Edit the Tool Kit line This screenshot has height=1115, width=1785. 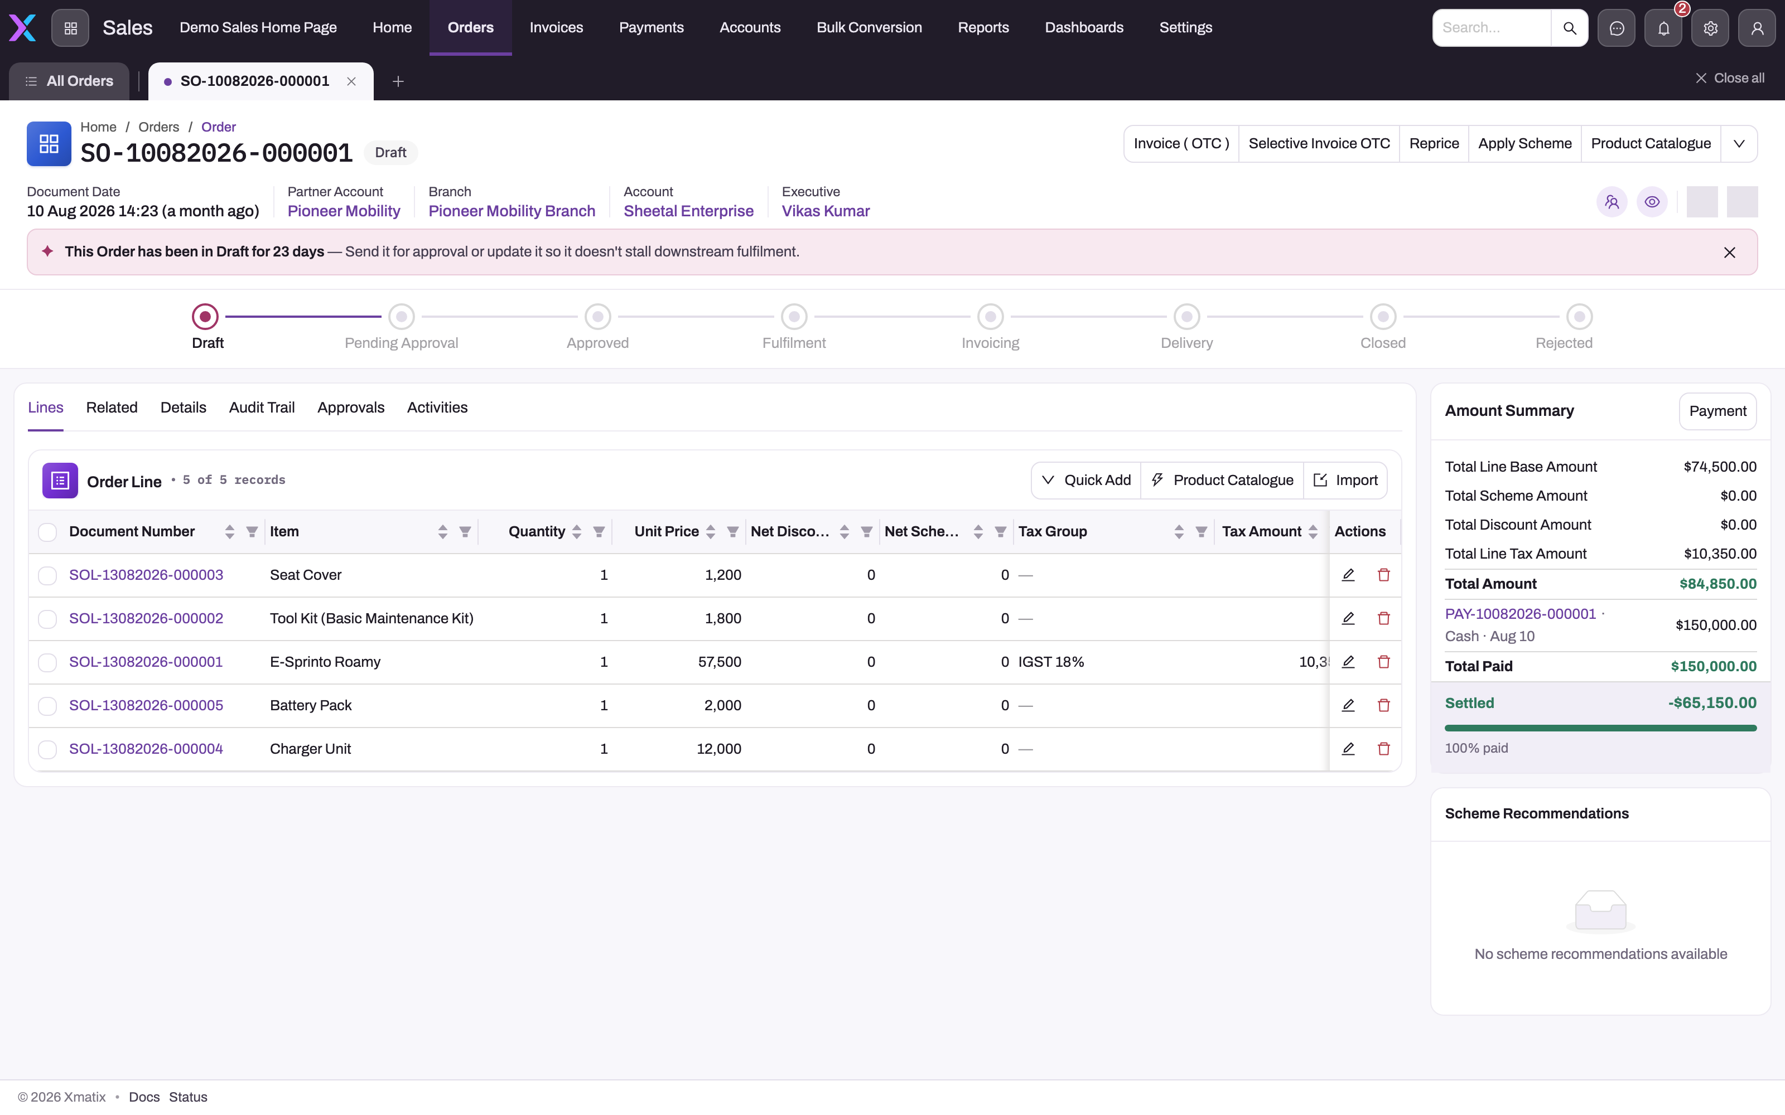tap(1348, 619)
